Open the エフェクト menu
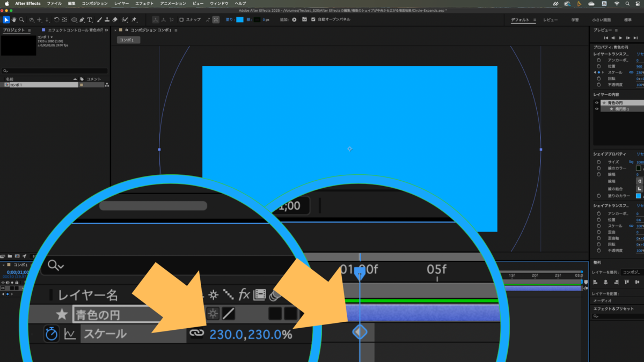644x362 pixels. pos(145,3)
